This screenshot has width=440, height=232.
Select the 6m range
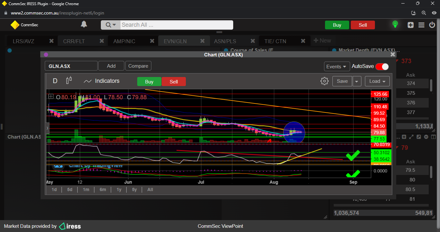(x=103, y=189)
